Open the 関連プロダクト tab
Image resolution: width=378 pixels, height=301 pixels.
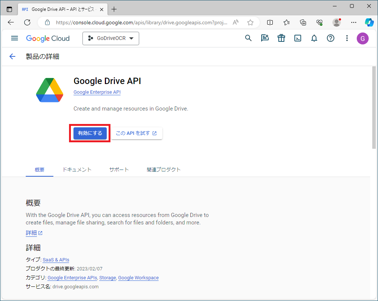pyautogui.click(x=164, y=170)
